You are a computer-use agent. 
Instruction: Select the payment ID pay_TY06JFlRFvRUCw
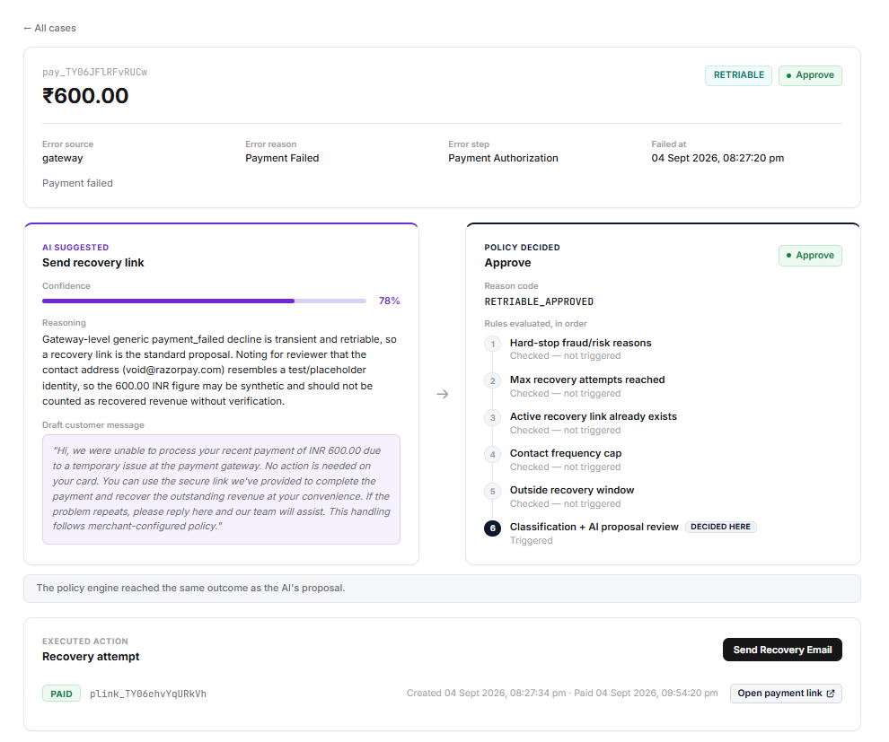tap(94, 72)
